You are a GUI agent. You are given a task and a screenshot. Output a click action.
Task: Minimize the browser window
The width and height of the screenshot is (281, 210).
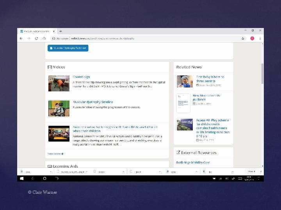(x=245, y=31)
